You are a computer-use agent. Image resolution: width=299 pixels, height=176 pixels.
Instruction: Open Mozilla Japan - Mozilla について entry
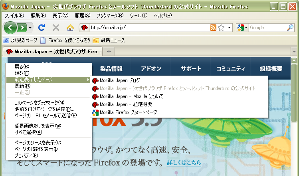pos(179,96)
